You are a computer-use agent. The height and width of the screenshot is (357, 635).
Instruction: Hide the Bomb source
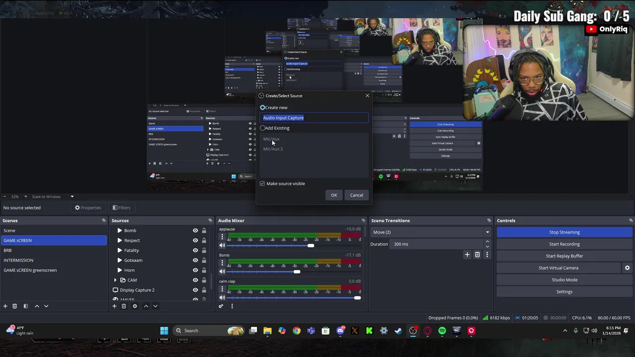[195, 231]
